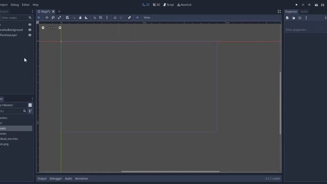Viewport: 327px width, 184px height.
Task: Toggle visibility of ParallaxLayer node
Action: pos(30,35)
